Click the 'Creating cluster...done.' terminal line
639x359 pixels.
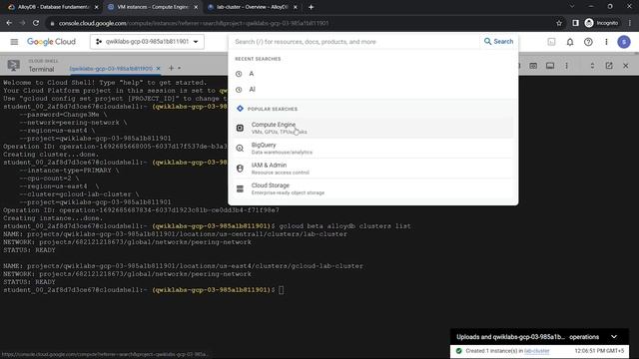(x=51, y=155)
